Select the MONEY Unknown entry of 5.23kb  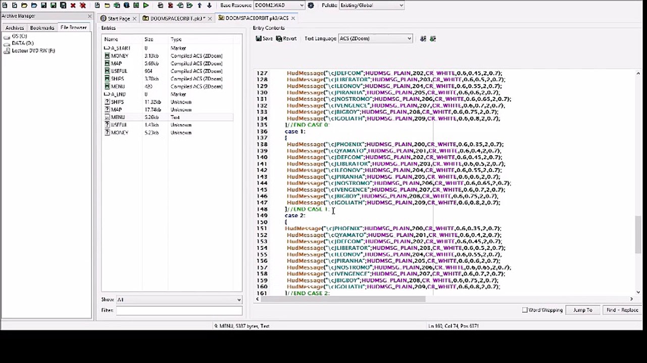(x=168, y=133)
